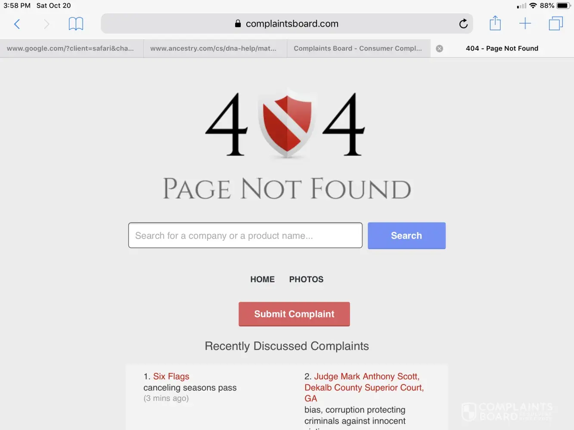574x430 pixels.
Task: Click the red shield logo in 404
Action: click(x=287, y=124)
